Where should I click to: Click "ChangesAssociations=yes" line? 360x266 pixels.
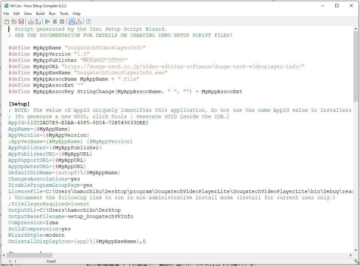pos(44,179)
